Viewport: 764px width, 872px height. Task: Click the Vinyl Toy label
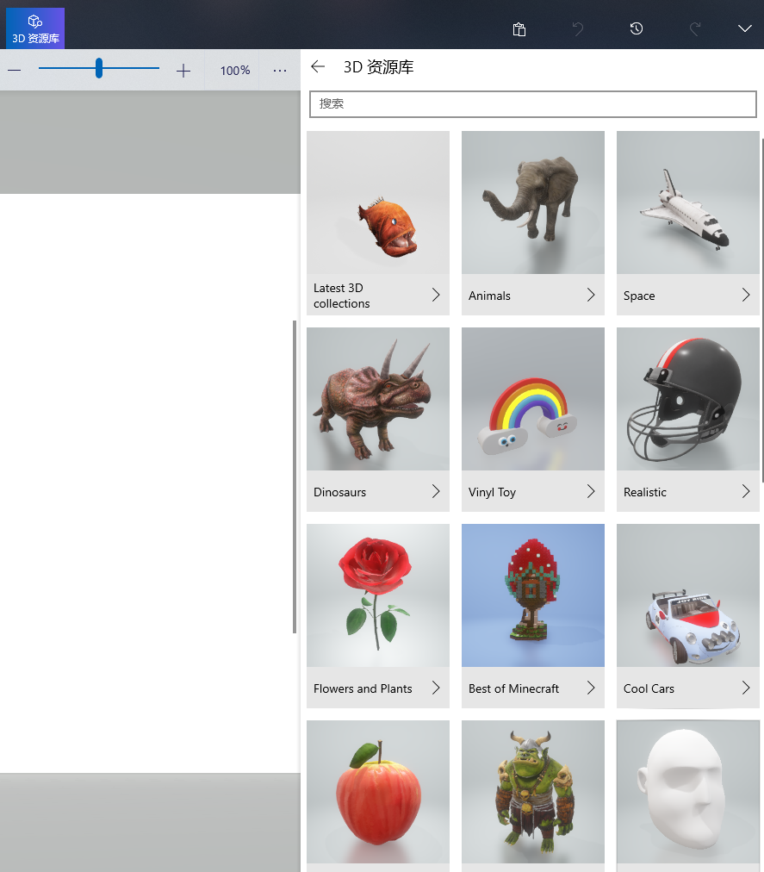(x=492, y=492)
